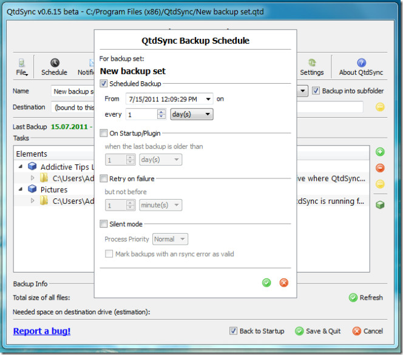The image size is (403, 355).
Task: Select the Addictive Tips blue cube icon
Action: click(x=32, y=166)
